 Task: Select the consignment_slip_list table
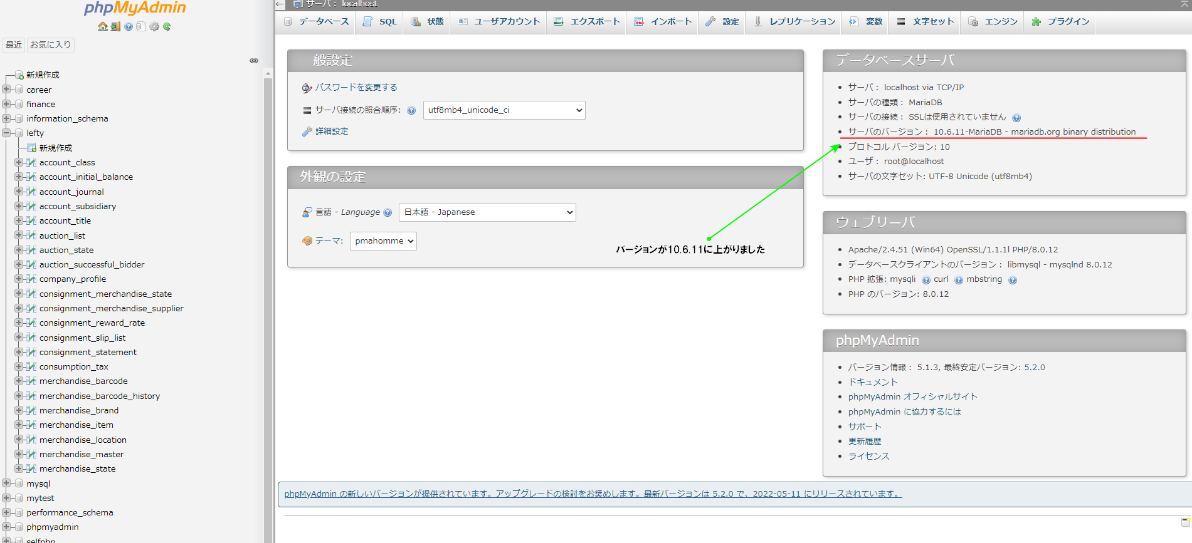tap(82, 338)
